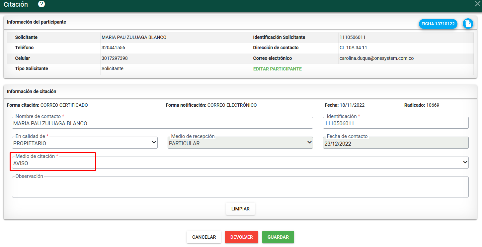Image resolution: width=482 pixels, height=247 pixels.
Task: Click Forma notificación CORREO ELECTRÓNICO text
Action: (x=211, y=105)
